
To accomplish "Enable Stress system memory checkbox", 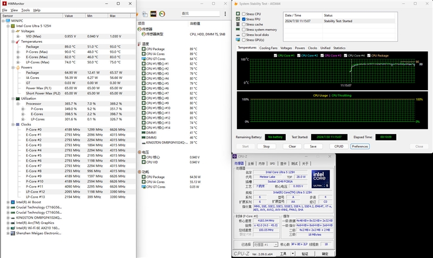I will pyautogui.click(x=244, y=30).
